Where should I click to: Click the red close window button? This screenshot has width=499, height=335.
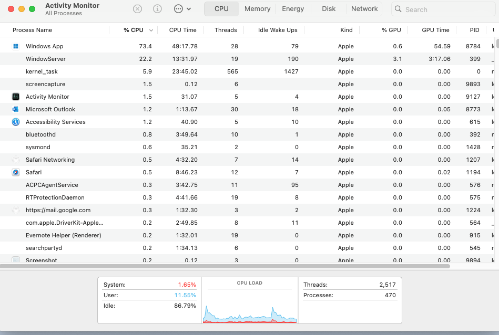tap(11, 9)
